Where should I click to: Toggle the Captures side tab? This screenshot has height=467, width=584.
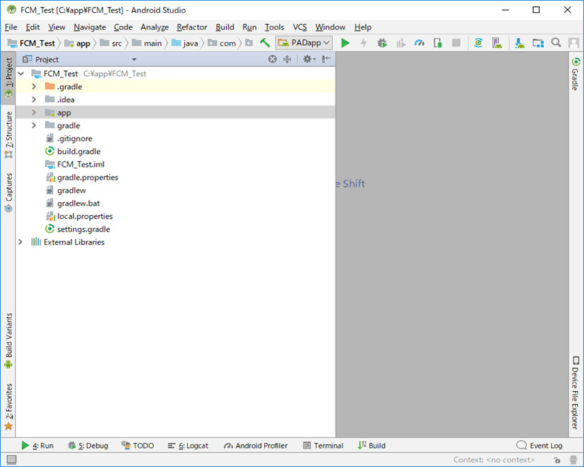point(8,193)
